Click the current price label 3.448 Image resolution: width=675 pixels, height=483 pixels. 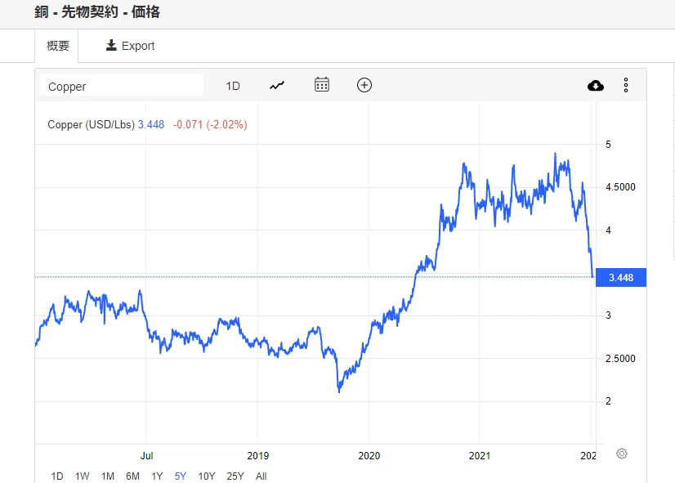pos(621,278)
